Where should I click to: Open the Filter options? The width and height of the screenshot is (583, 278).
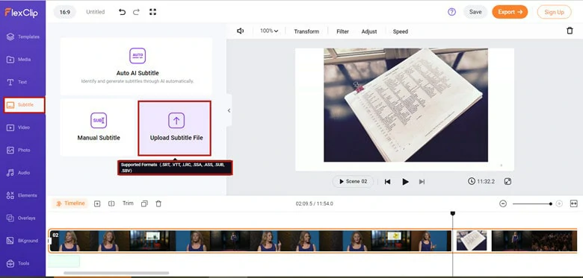coord(342,31)
